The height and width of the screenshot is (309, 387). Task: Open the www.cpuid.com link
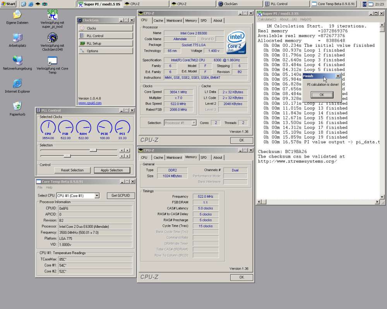pyautogui.click(x=90, y=103)
